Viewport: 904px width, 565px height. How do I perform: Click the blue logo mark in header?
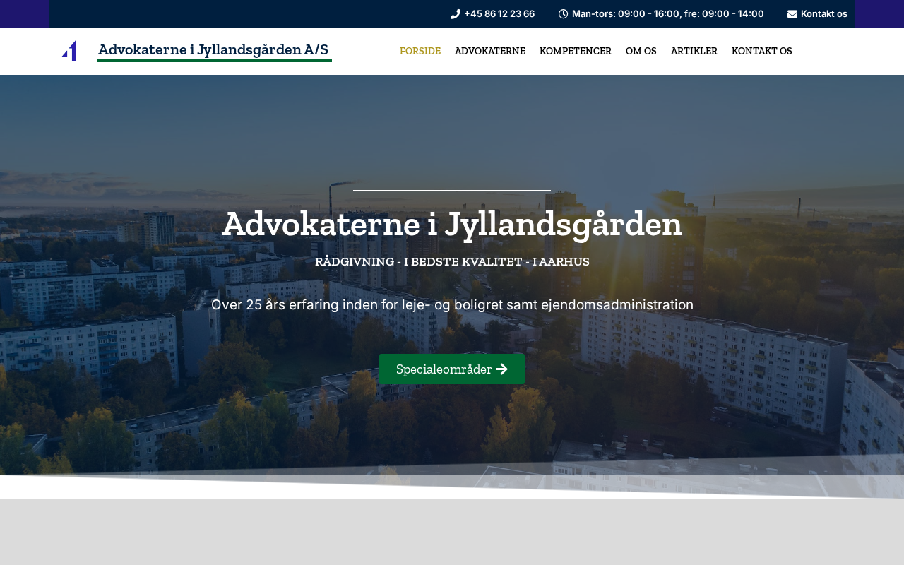(69, 51)
